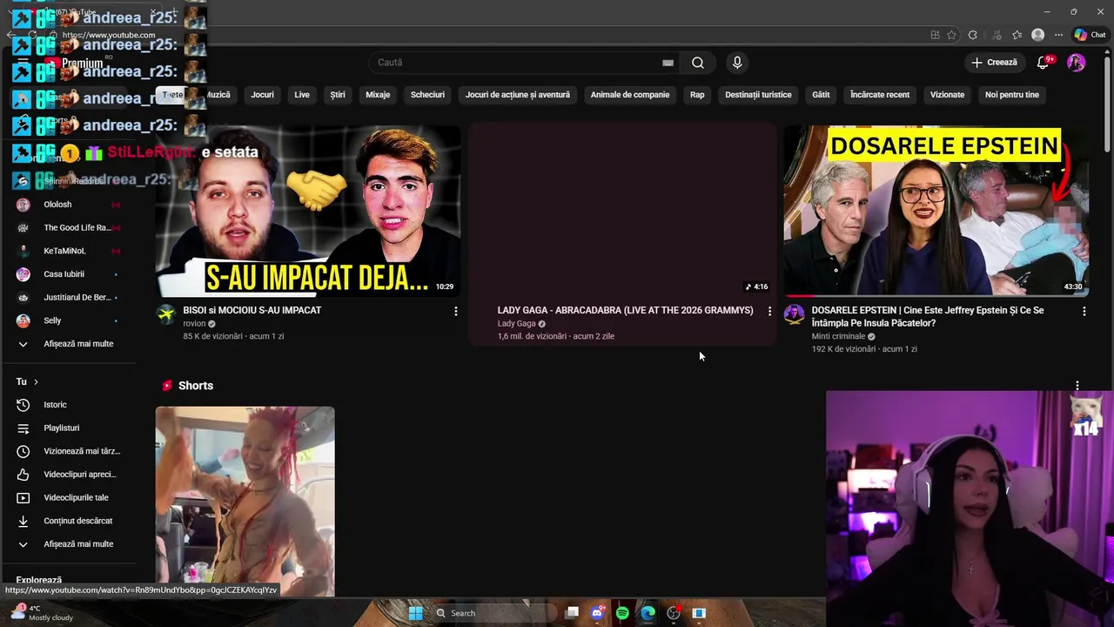Viewport: 1114px width, 627px height.
Task: Open the Lady Gaga channel name link
Action: [x=517, y=324]
